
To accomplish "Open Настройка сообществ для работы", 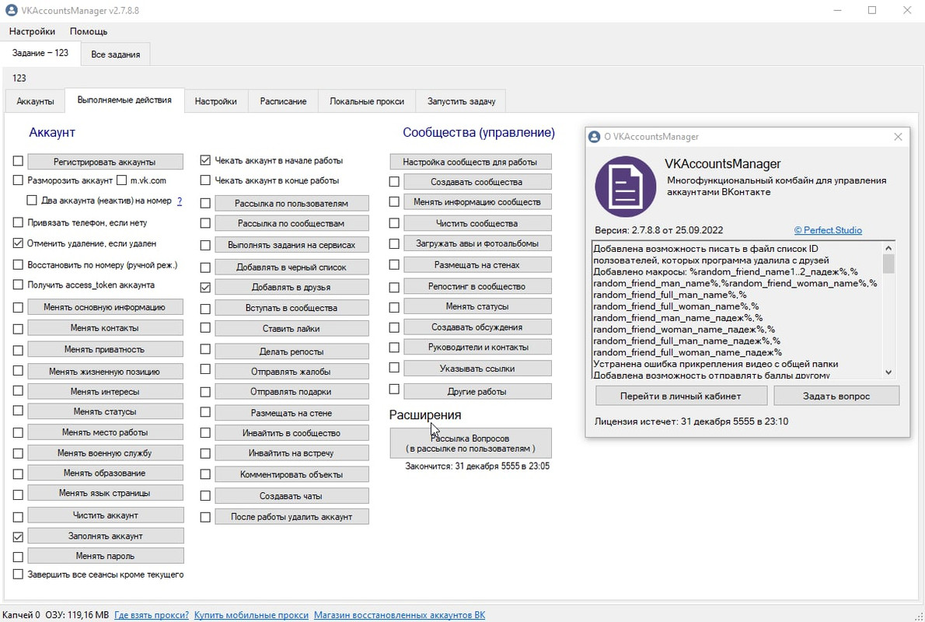I will coord(471,162).
